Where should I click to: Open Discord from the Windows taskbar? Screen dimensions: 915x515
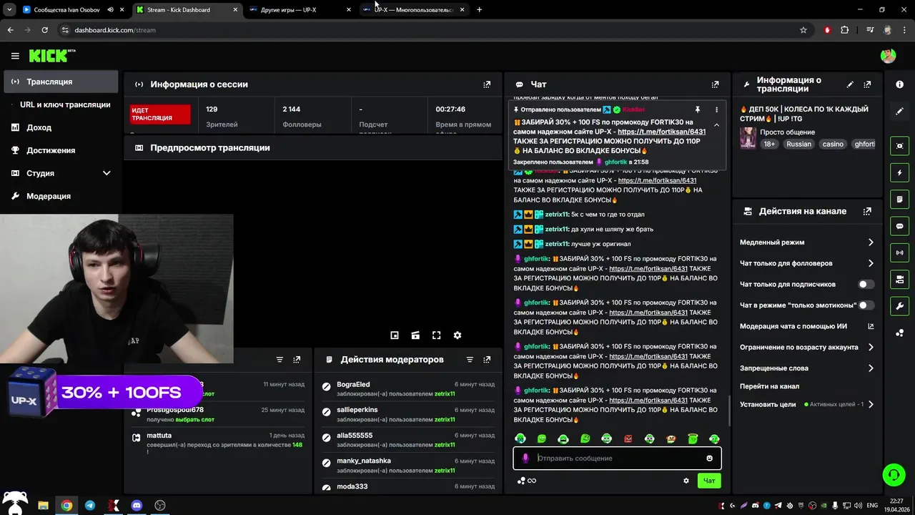pos(137,506)
